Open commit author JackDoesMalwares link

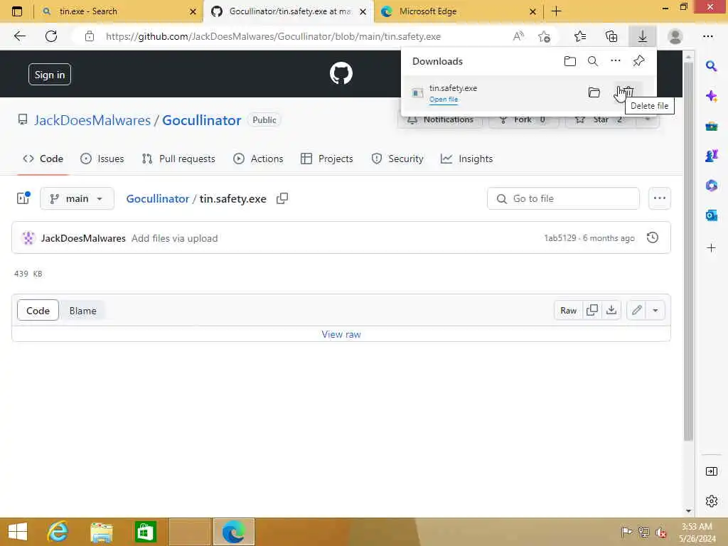[83, 238]
